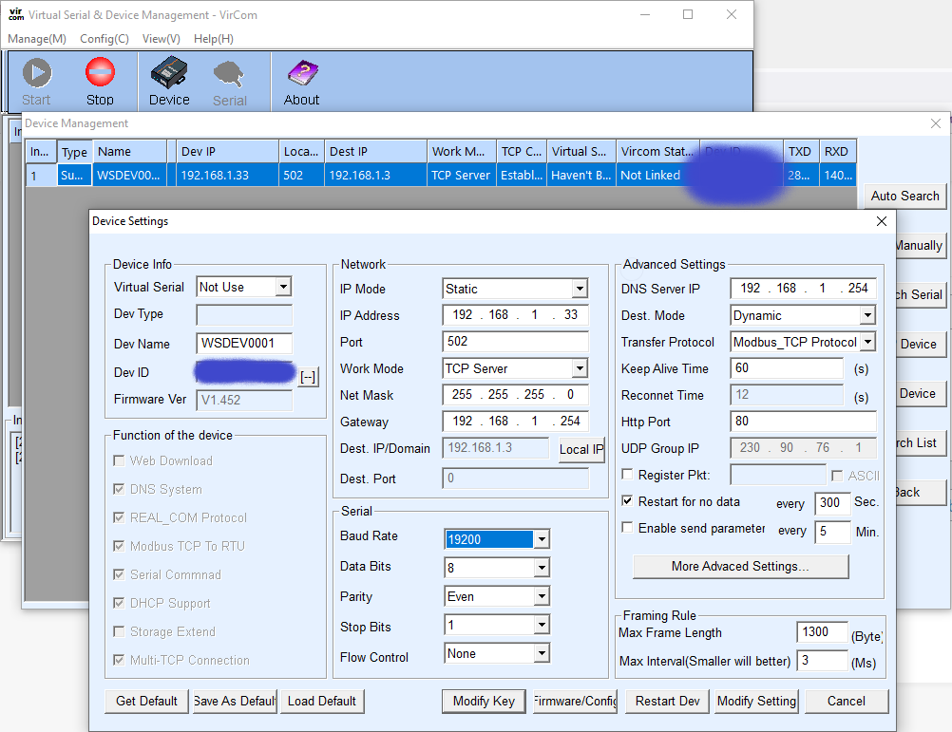Click the About book icon

pos(301,73)
